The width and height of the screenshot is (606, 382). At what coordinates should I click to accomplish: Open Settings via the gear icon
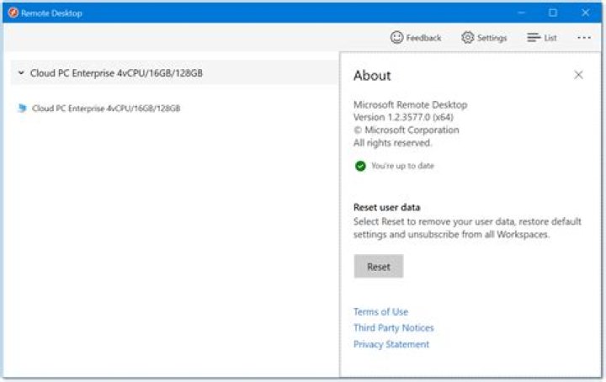tap(468, 38)
